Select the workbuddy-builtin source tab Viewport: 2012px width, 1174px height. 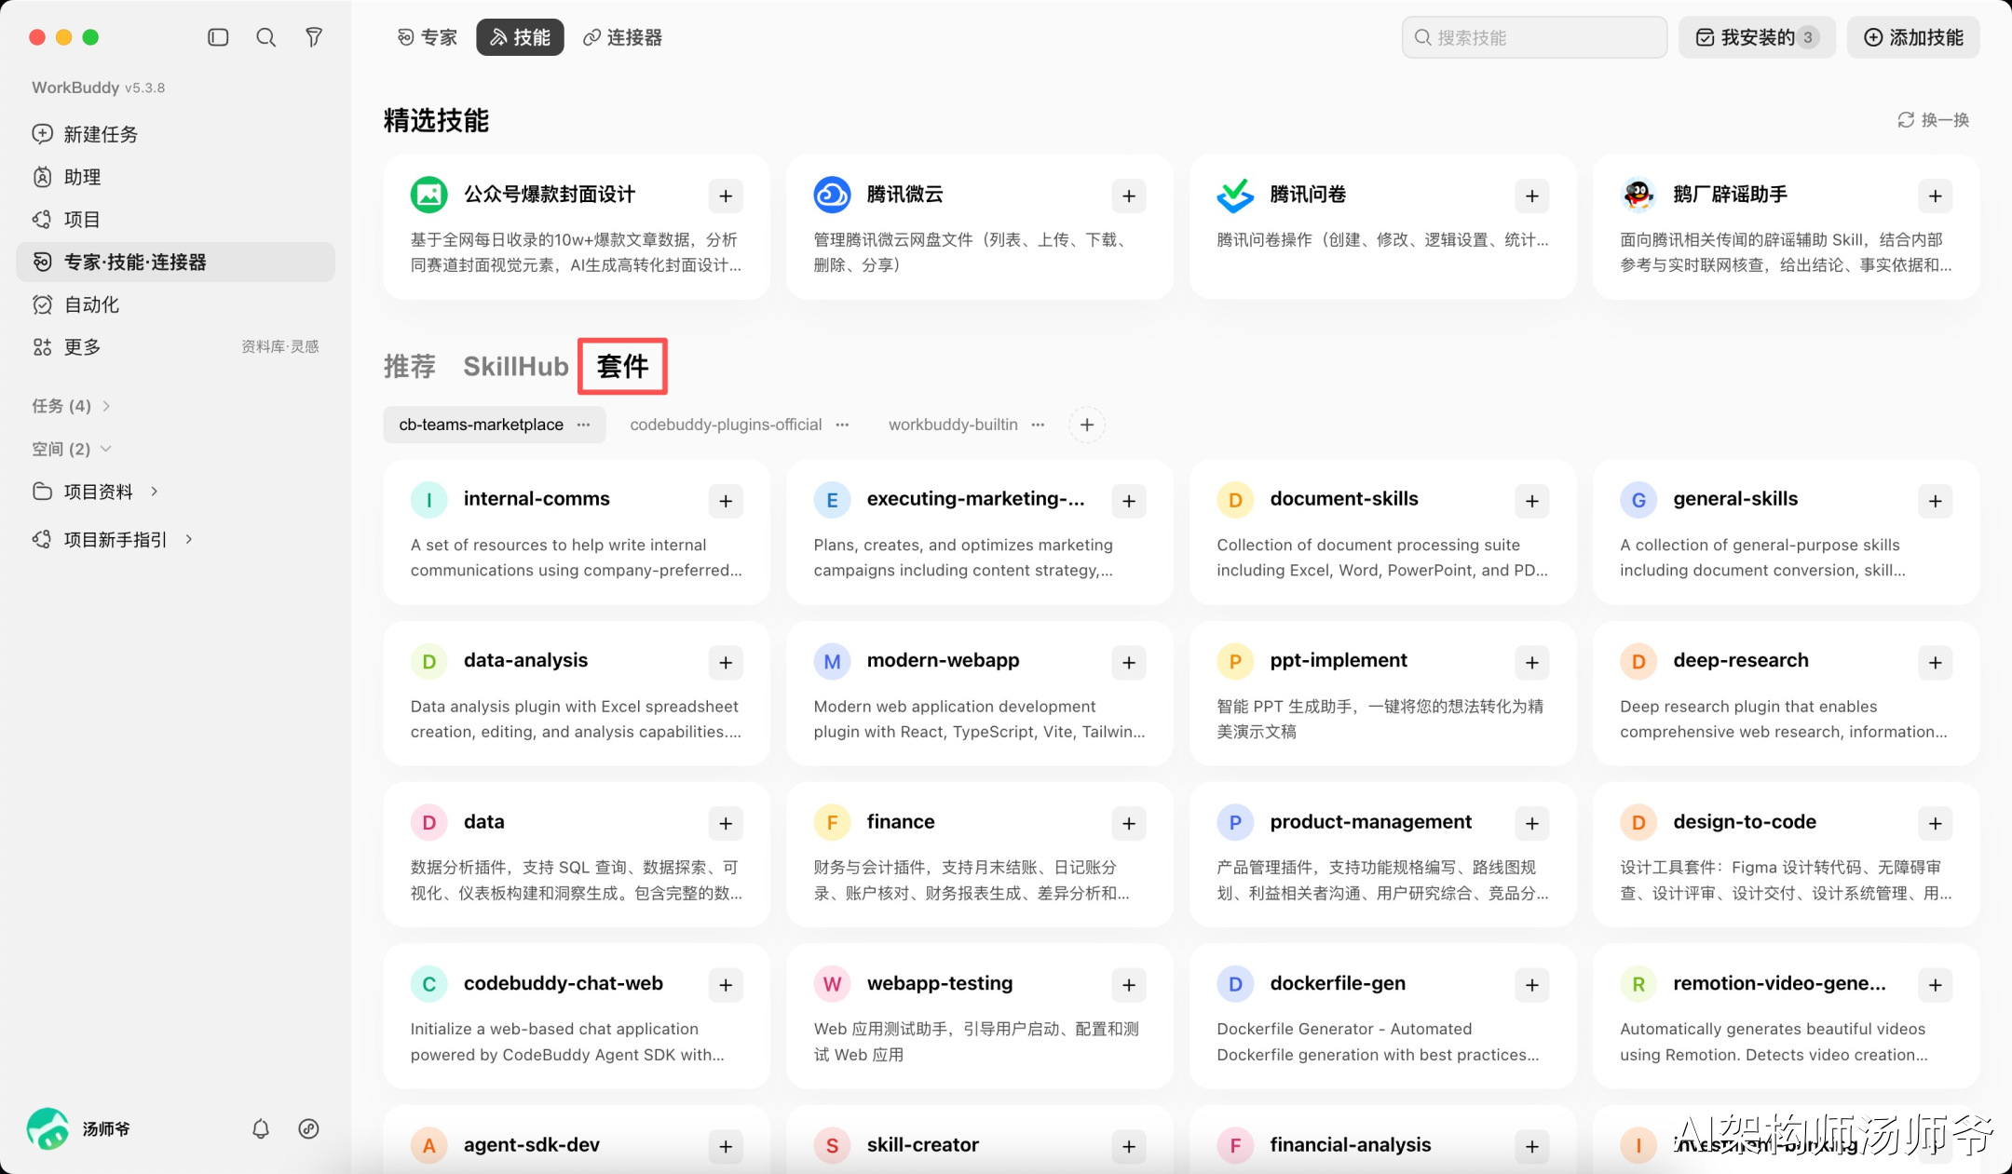[x=953, y=425]
